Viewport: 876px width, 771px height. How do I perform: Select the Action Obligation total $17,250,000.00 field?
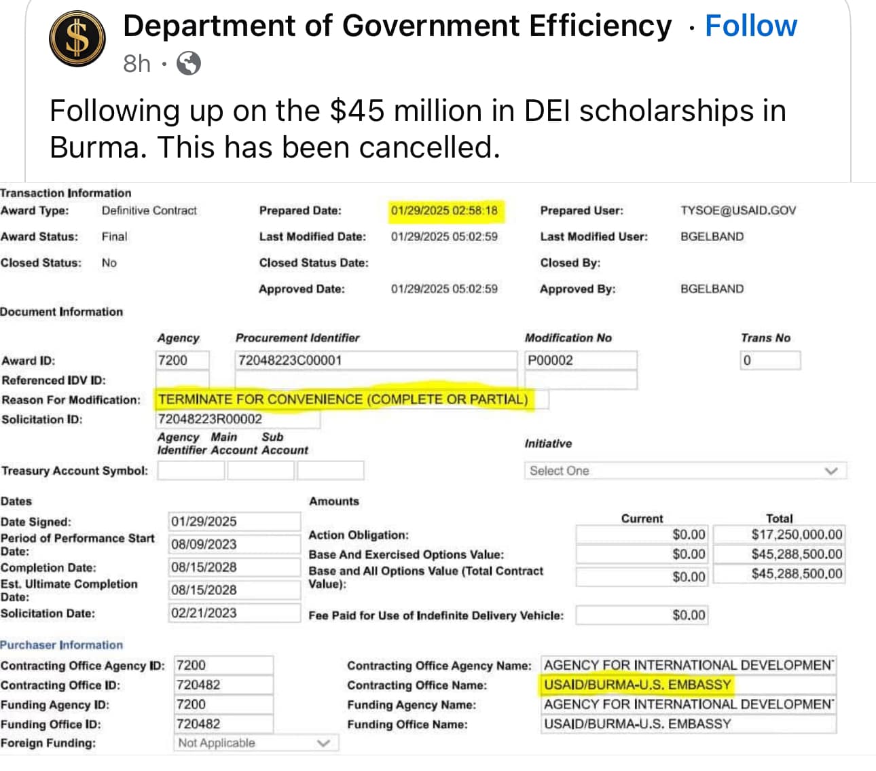pyautogui.click(x=779, y=535)
